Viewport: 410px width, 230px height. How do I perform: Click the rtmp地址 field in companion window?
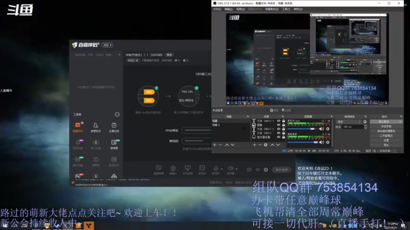pos(197,130)
